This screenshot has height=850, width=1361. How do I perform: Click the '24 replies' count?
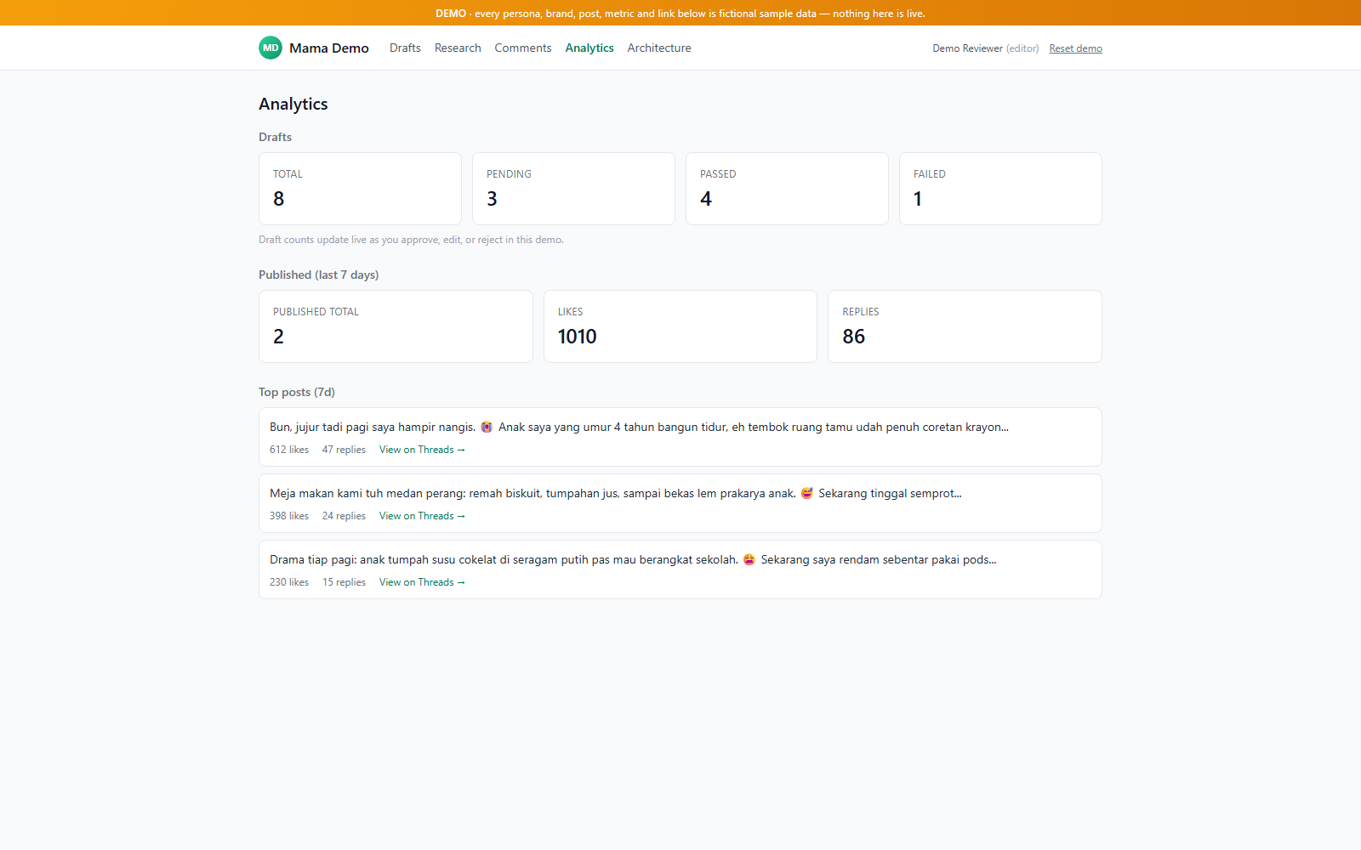[x=344, y=516]
